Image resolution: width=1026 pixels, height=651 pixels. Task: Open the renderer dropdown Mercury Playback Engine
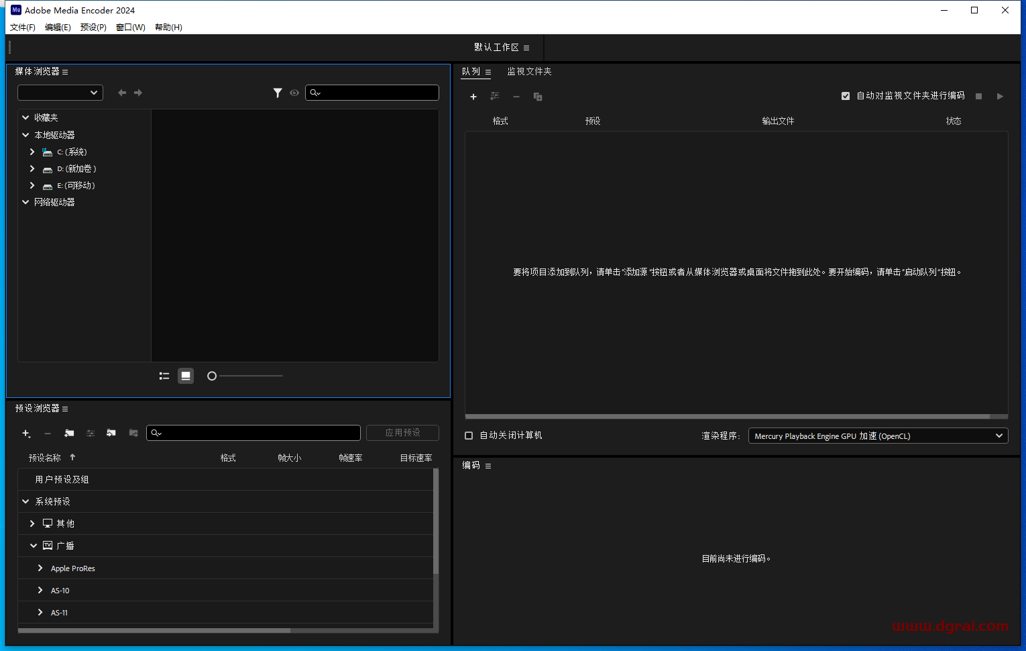tap(878, 436)
